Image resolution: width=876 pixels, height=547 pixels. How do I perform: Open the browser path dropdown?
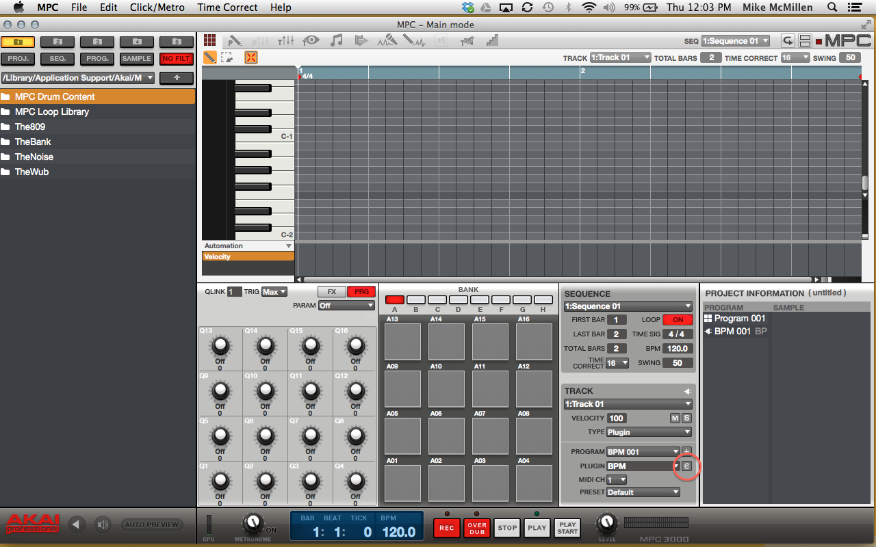(x=79, y=78)
